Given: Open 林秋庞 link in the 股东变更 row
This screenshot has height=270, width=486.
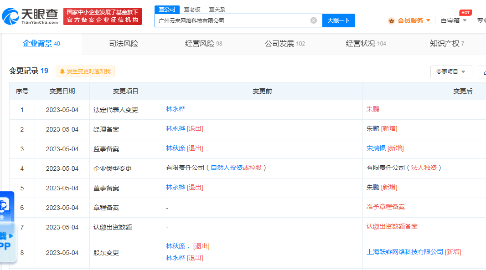Looking at the screenshot, I should (x=176, y=246).
